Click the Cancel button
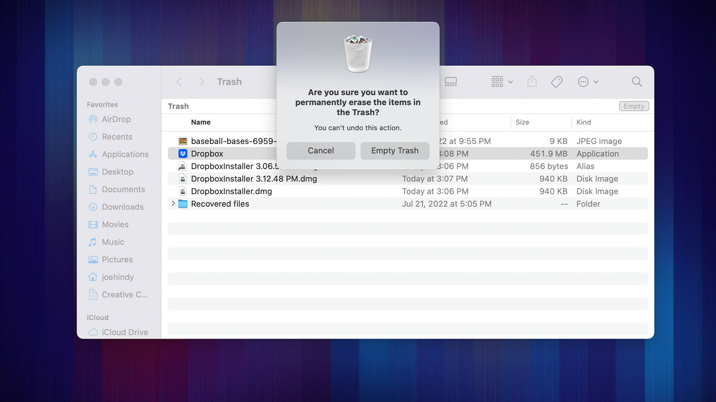The width and height of the screenshot is (716, 402). click(321, 150)
